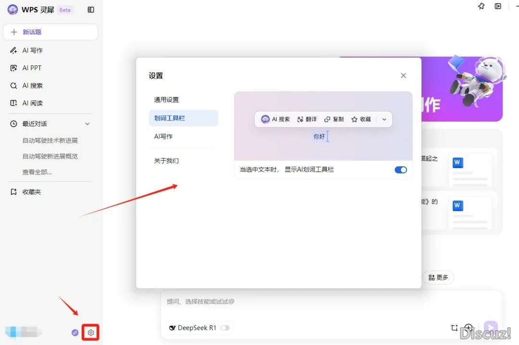Click the send message arrow button
Screen dimensions: 519x345
coord(491,328)
